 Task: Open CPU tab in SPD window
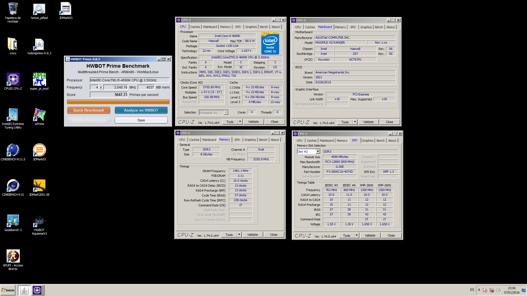(299, 141)
